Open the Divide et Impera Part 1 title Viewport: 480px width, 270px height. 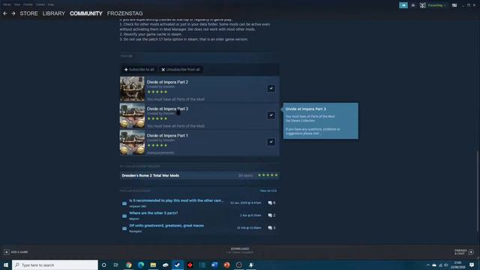(167, 135)
